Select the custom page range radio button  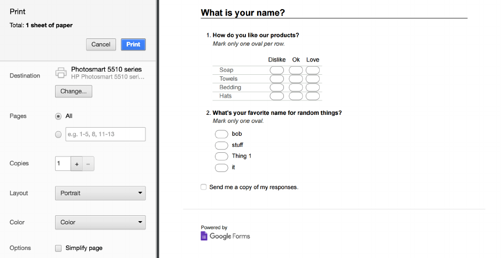[x=58, y=135]
